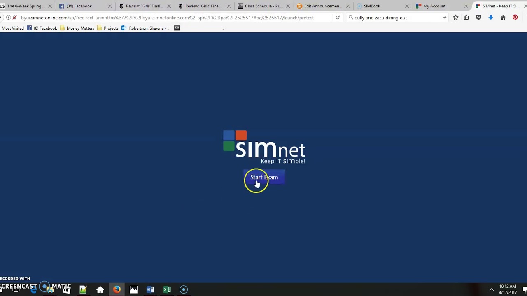Click the Firefox taskbar icon
Viewport: 527px width, 296px height.
coord(117,289)
